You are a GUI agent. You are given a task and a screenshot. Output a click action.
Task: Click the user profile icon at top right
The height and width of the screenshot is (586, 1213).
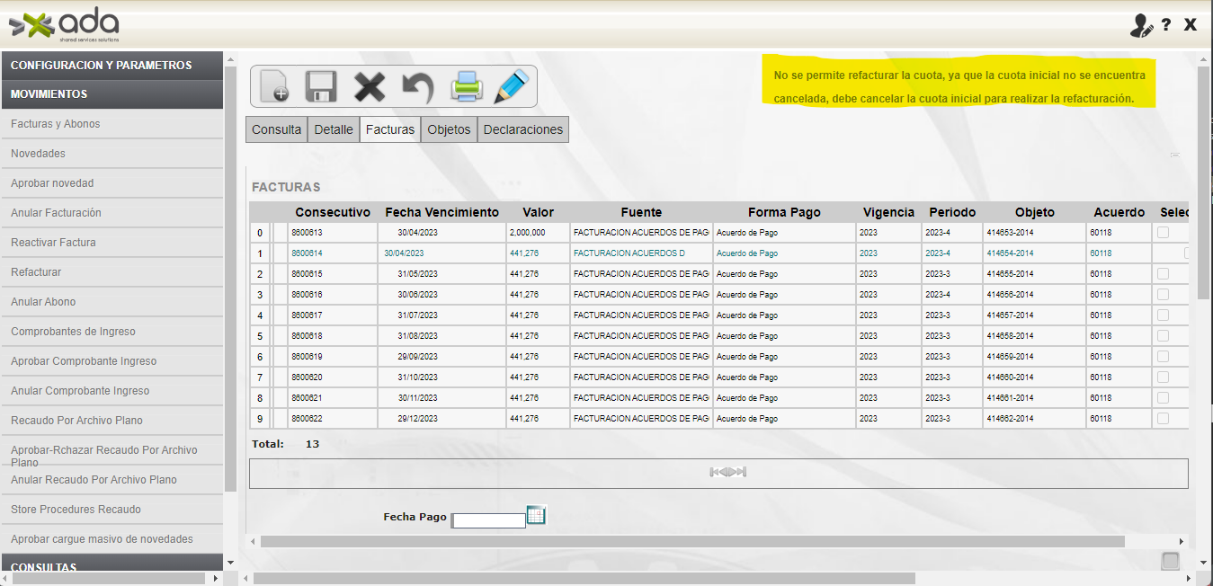click(1141, 25)
